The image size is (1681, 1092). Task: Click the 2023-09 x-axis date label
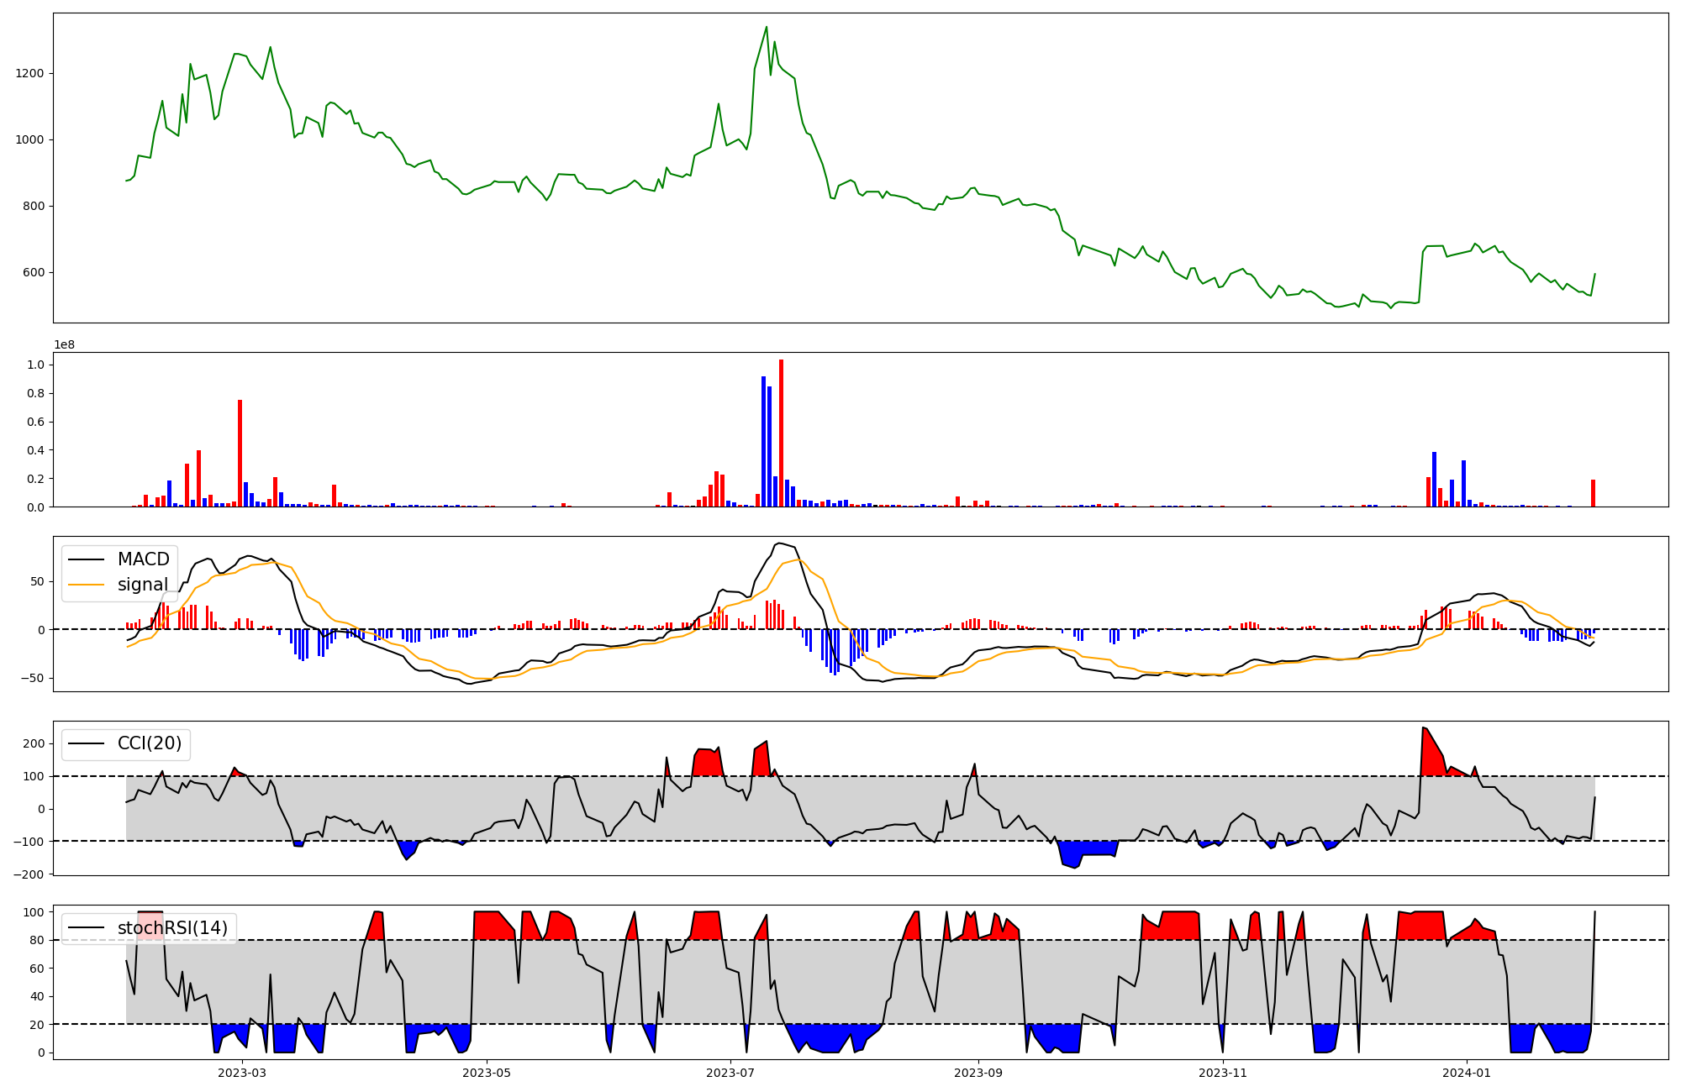coord(978,1073)
